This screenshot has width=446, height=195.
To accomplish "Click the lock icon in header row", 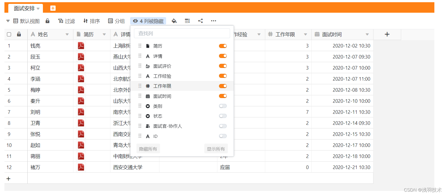I will 19,34.
